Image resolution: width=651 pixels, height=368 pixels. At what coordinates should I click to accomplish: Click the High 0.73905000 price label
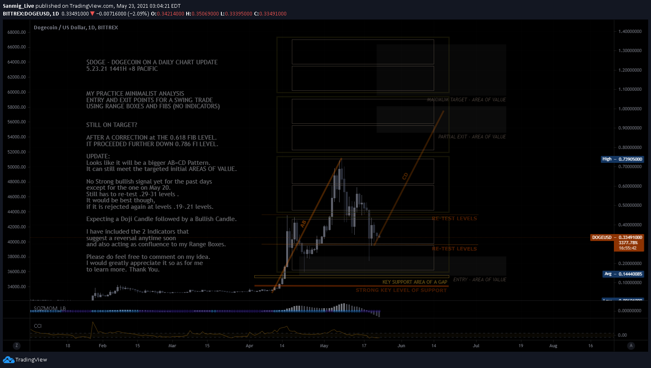pyautogui.click(x=622, y=159)
